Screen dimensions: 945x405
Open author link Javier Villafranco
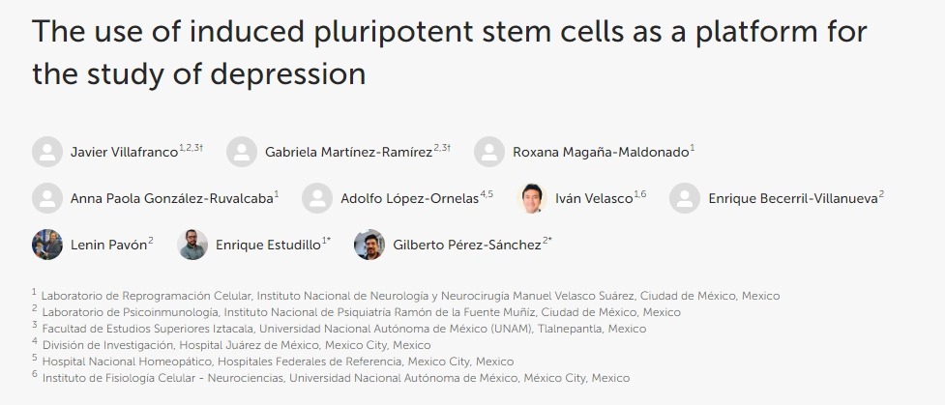point(124,153)
